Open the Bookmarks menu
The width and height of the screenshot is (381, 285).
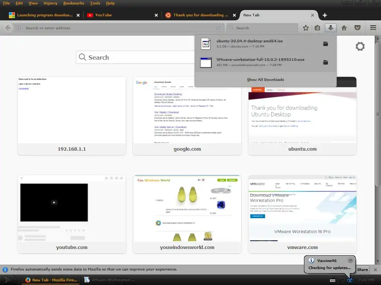click(74, 3)
